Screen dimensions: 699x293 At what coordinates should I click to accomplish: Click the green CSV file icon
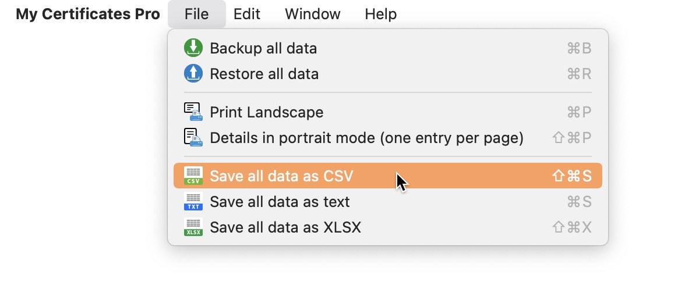tap(193, 176)
